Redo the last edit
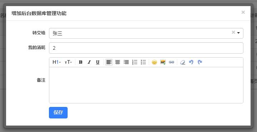 (x=200, y=62)
